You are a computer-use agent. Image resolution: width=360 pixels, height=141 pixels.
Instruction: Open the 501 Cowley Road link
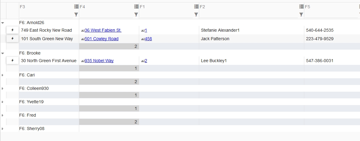point(101,39)
